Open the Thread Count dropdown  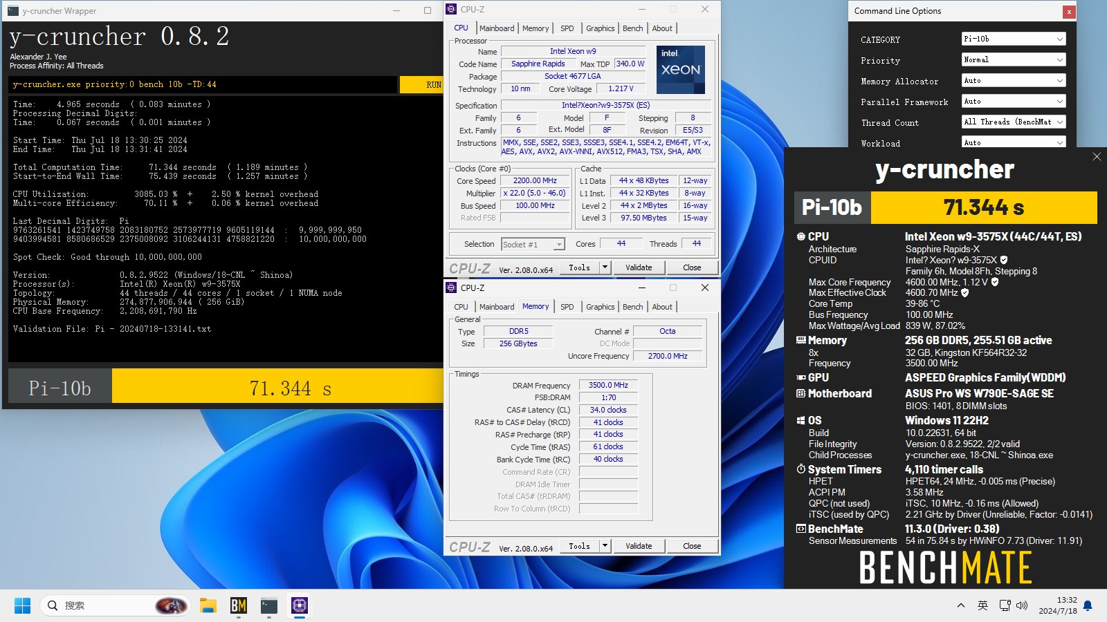coord(1014,122)
